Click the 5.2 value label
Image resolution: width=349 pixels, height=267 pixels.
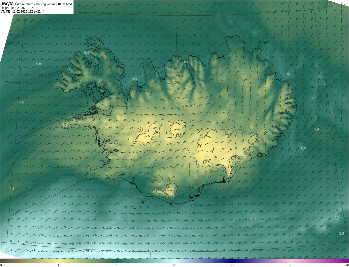point(342,233)
